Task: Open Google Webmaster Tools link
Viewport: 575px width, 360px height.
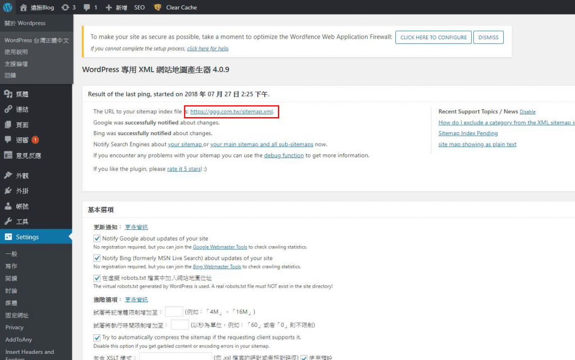Action: pyautogui.click(x=220, y=247)
